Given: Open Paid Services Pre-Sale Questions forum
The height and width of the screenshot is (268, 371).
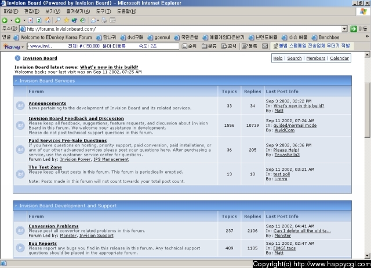Looking at the screenshot, I should 68,141.
